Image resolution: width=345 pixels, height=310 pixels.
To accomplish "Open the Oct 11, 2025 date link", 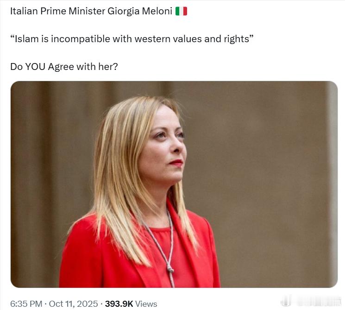I will click(73, 304).
